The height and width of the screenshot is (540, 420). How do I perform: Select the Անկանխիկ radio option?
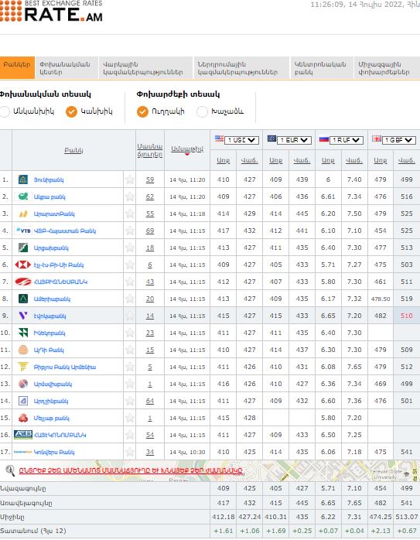pos(5,111)
